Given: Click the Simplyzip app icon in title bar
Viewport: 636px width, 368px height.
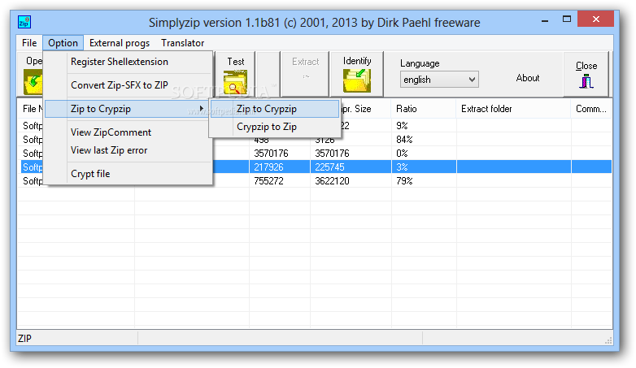Looking at the screenshot, I should [24, 22].
